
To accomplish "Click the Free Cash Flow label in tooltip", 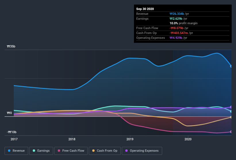I will [x=147, y=28].
